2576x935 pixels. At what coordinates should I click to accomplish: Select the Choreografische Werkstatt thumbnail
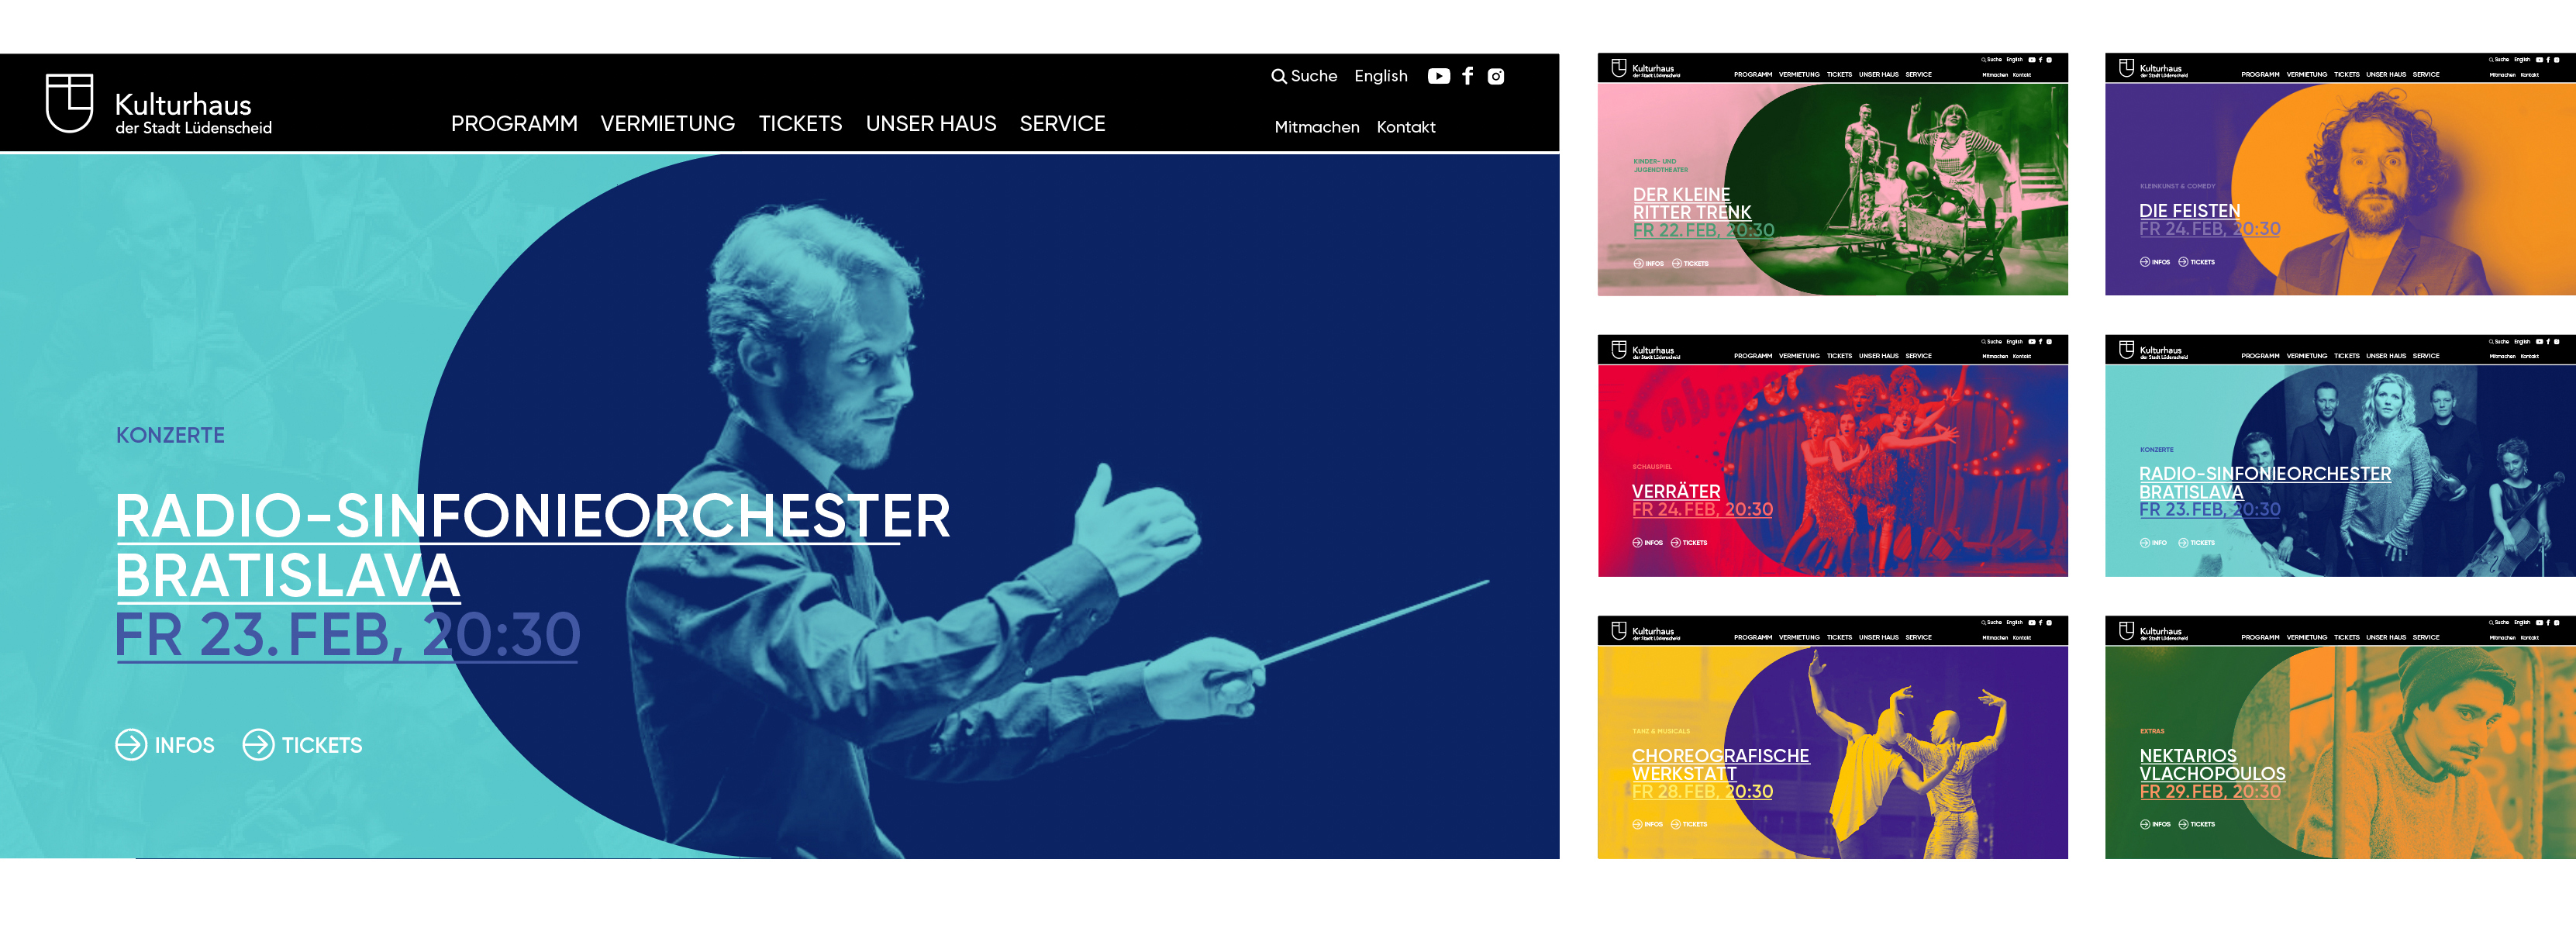click(1832, 737)
